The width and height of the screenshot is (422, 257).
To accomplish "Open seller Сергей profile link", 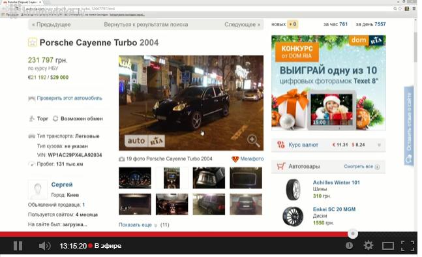I will [x=62, y=185].
